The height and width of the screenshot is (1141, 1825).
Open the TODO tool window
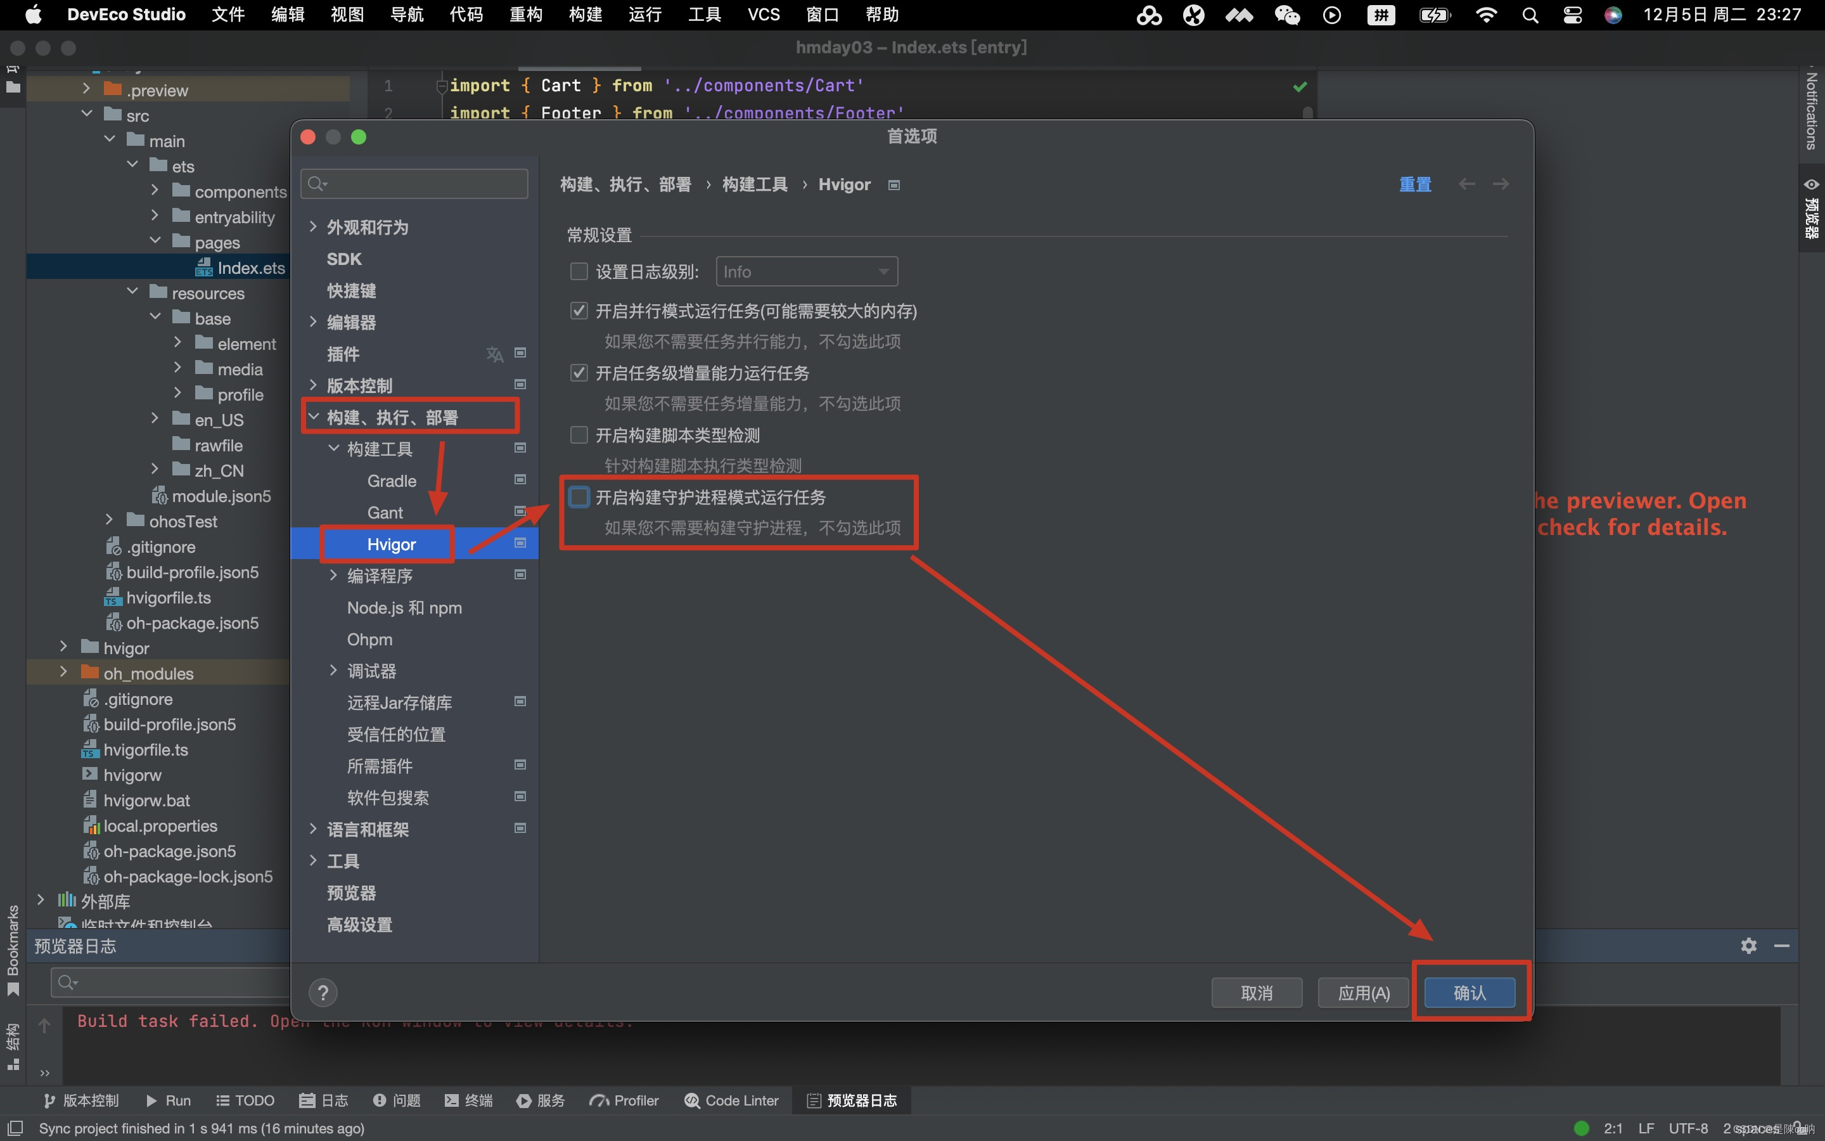tap(245, 1100)
